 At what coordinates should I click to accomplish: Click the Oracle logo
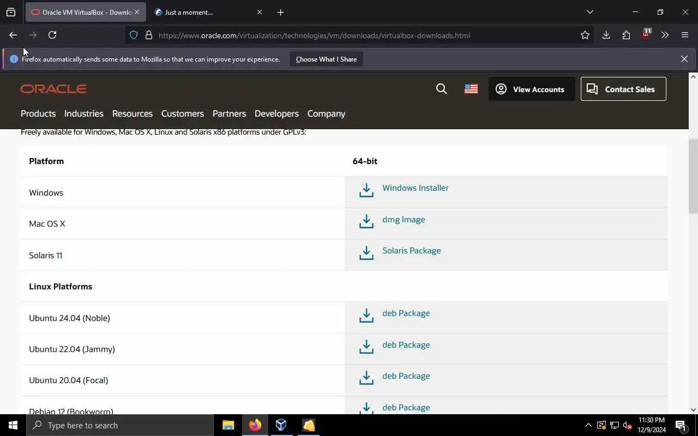pyautogui.click(x=53, y=89)
